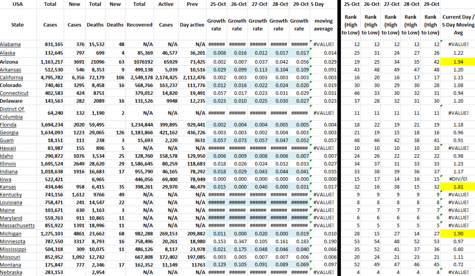Follow the California state link
475x276 pixels.
pyautogui.click(x=11, y=78)
